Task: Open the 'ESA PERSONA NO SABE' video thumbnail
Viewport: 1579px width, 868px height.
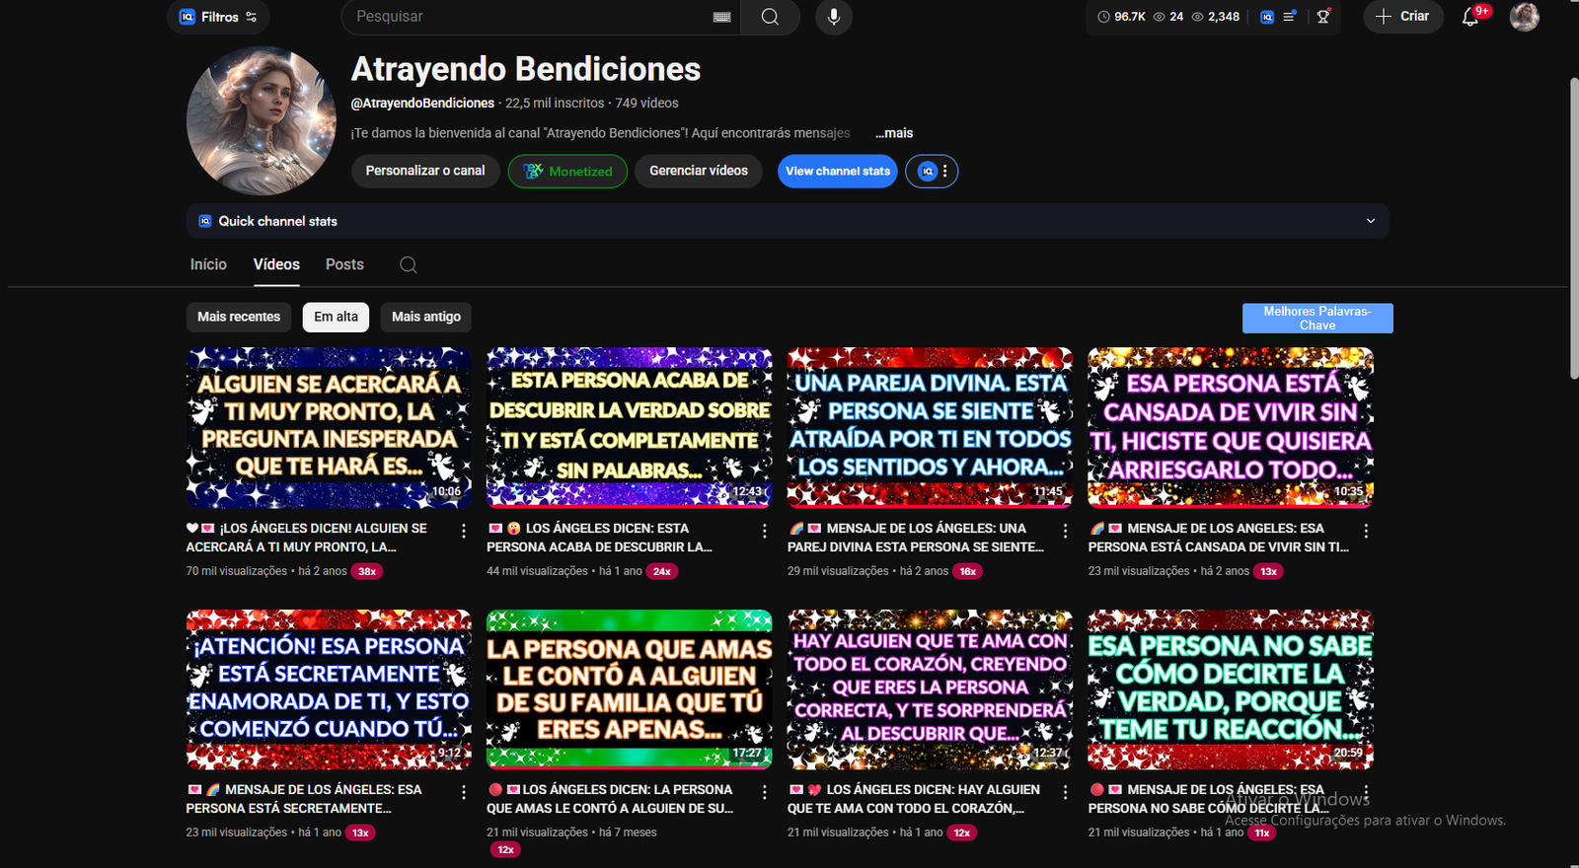Action: [x=1230, y=688]
